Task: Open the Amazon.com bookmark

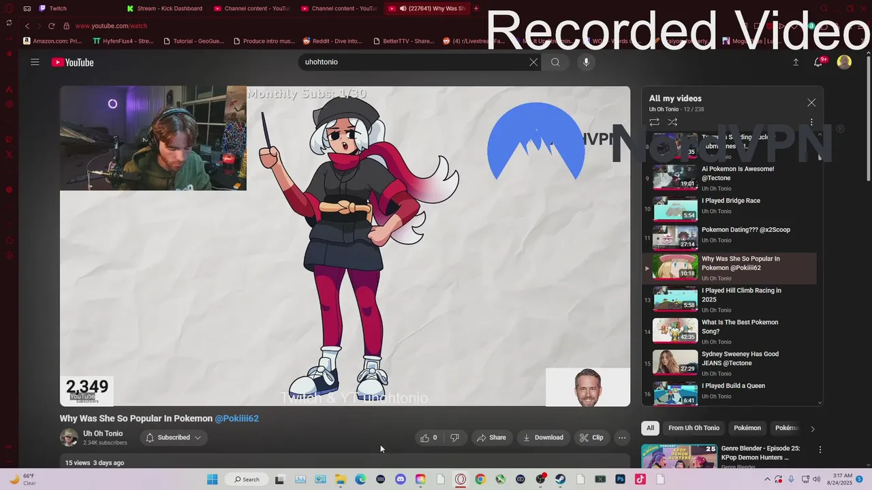Action: [52, 41]
